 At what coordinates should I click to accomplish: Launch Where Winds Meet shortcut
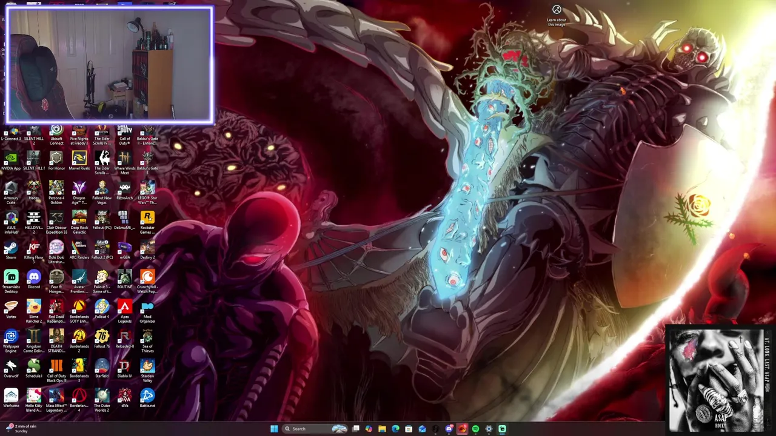click(x=124, y=163)
